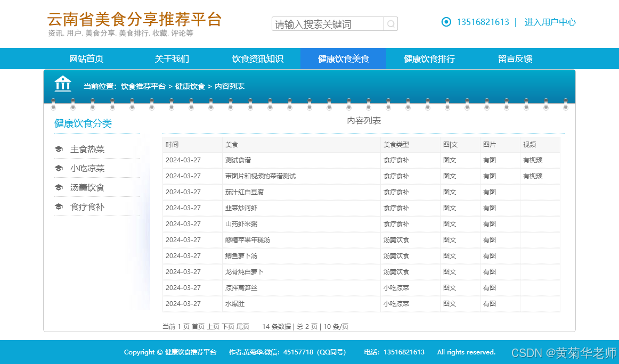The width and height of the screenshot is (619, 364).
Task: Click the blue circle icon beside the phone number
Action: point(446,22)
